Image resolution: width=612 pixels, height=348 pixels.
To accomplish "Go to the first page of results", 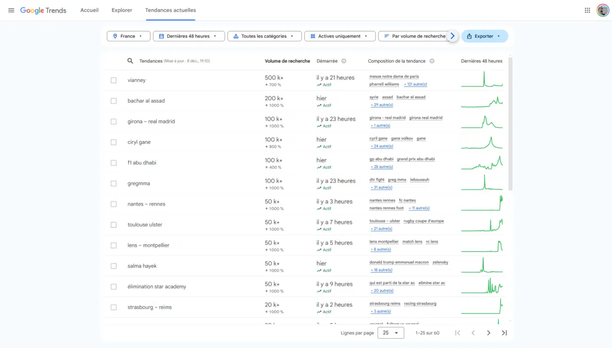I will (458, 333).
